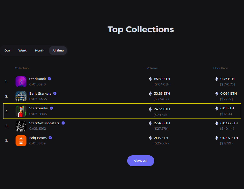Click the ($37.46k) volume amount
This screenshot has width=244, height=189.
(161, 99)
